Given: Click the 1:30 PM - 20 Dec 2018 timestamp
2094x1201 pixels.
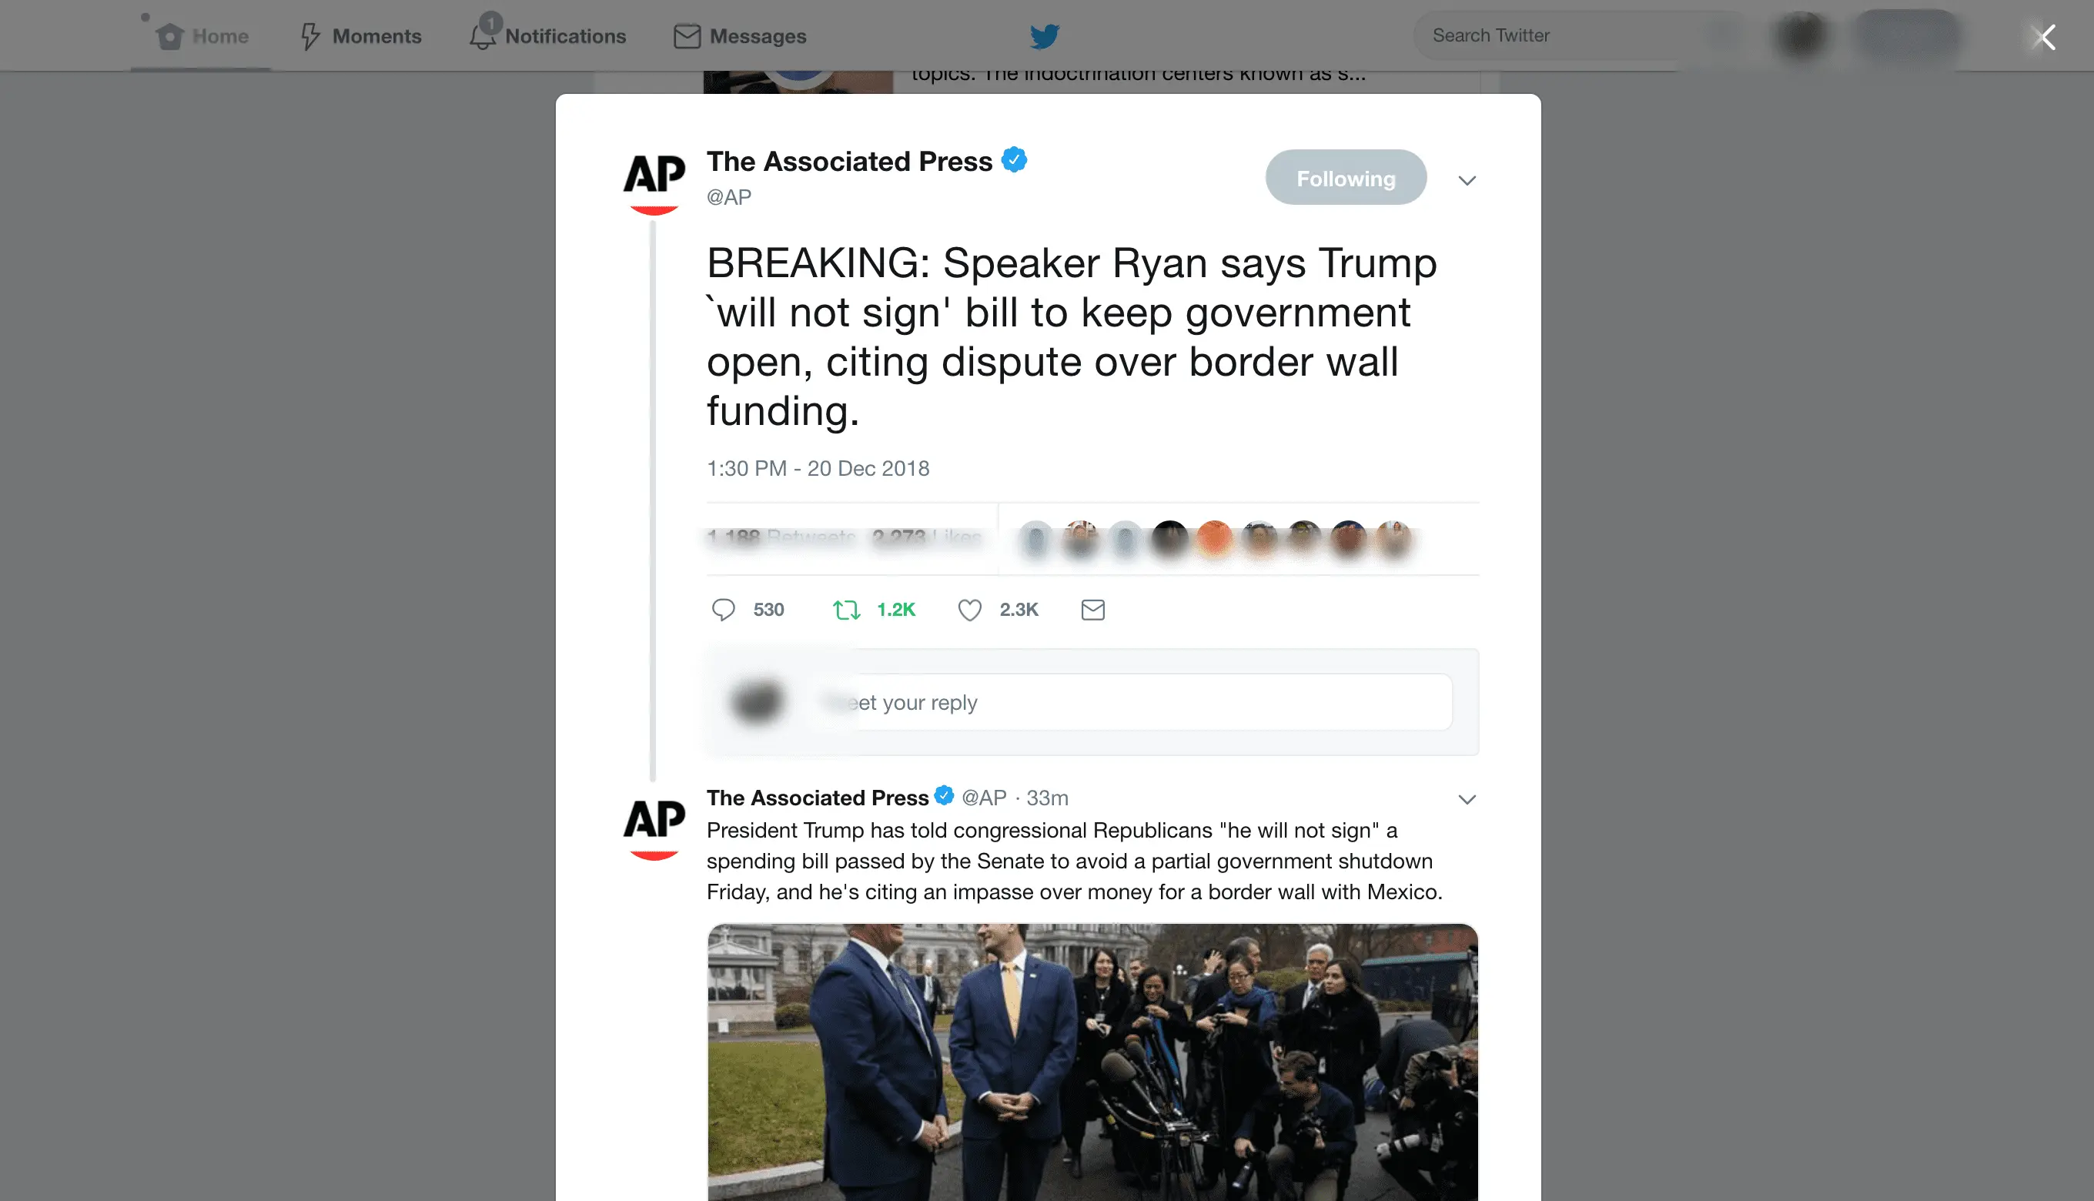Looking at the screenshot, I should click(x=818, y=468).
